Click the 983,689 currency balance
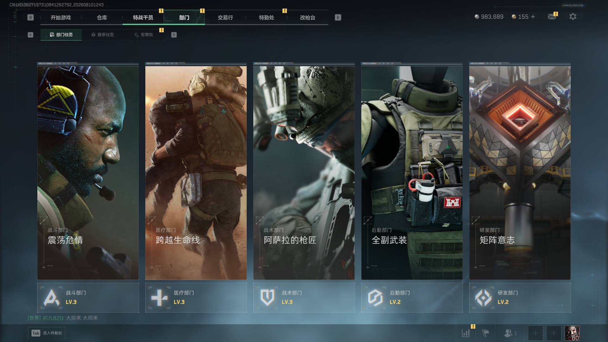The height and width of the screenshot is (342, 608). tap(492, 17)
